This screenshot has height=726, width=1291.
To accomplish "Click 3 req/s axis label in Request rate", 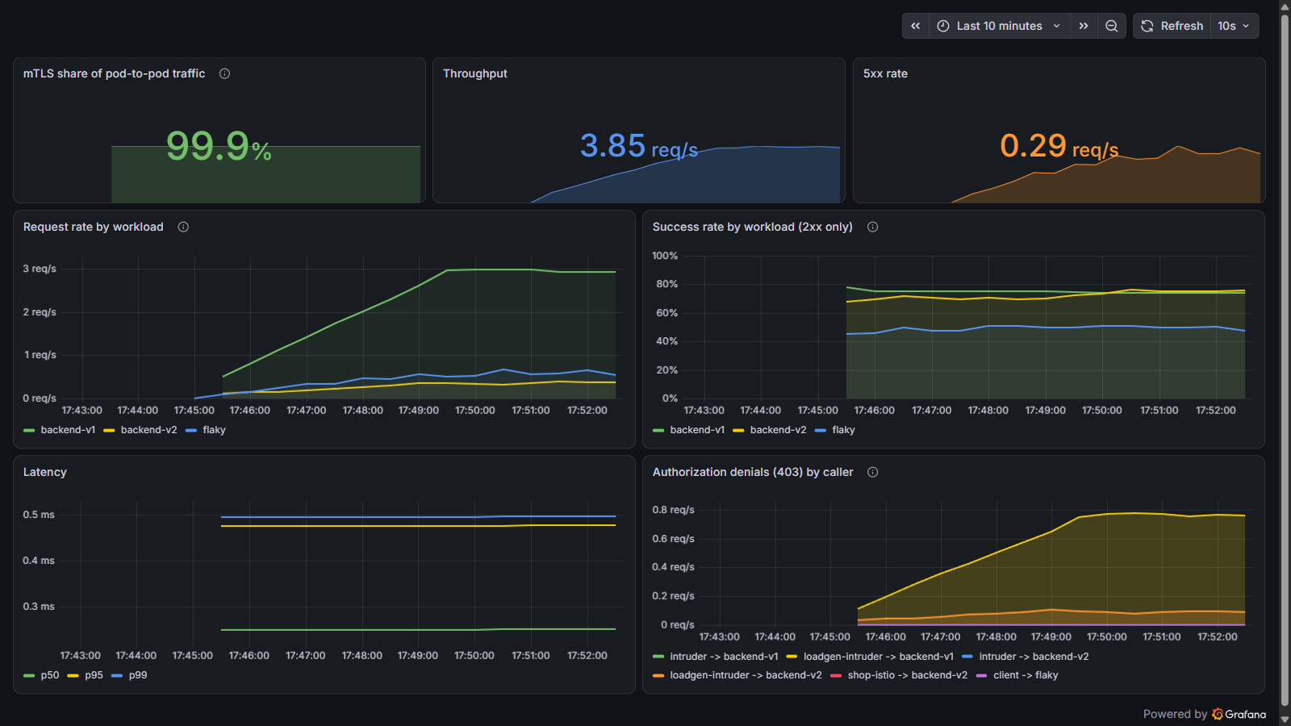I will (40, 269).
